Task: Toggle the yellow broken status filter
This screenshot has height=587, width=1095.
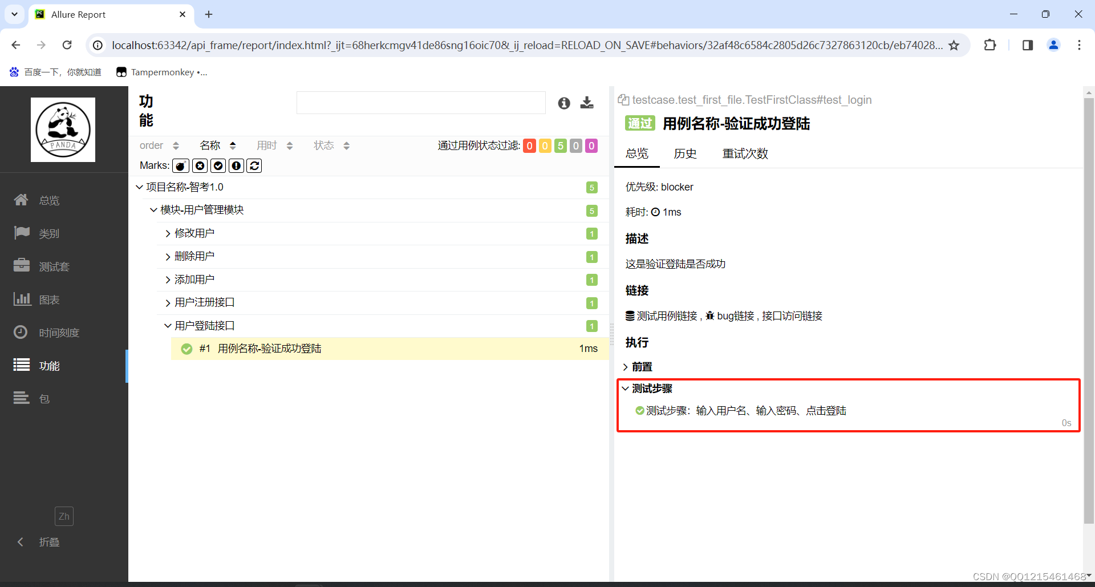Action: tap(545, 146)
